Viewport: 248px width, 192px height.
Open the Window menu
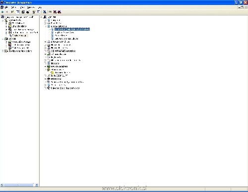(x=31, y=7)
